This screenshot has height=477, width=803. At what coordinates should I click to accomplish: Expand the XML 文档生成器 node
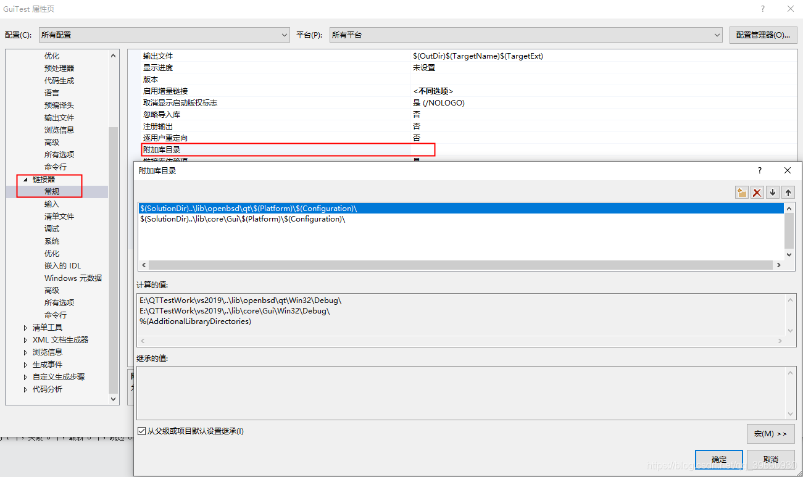pos(25,340)
